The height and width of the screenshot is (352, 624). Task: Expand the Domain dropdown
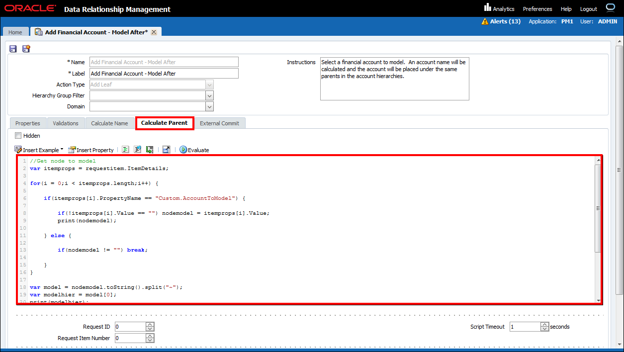[210, 106]
